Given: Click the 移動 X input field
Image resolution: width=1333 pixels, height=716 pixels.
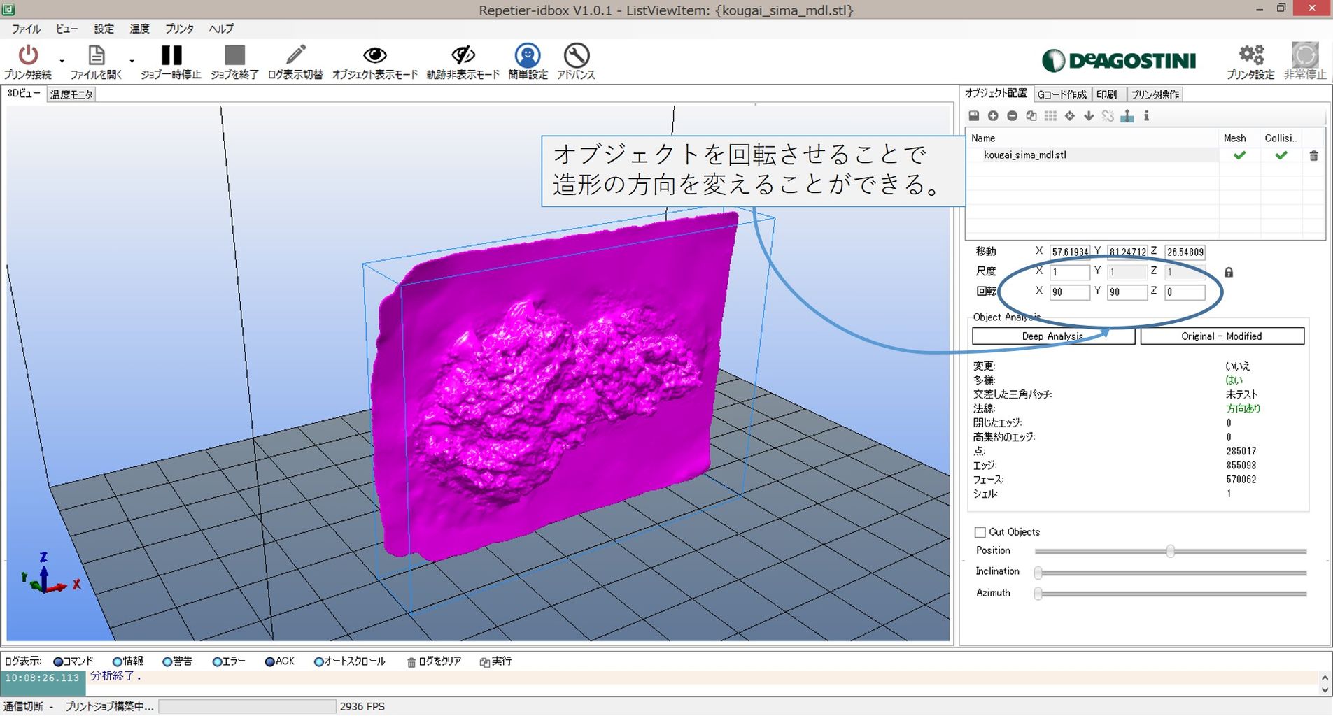Looking at the screenshot, I should coord(1069,252).
